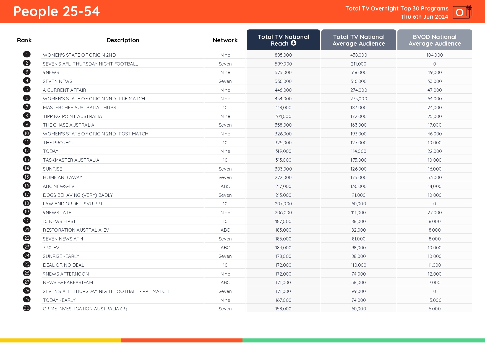Image resolution: width=485 pixels, height=343 pixels.
Task: Click the SEVEN'S AFL: THURSDAY NIGHT FOOTBALL entry
Action: point(91,64)
